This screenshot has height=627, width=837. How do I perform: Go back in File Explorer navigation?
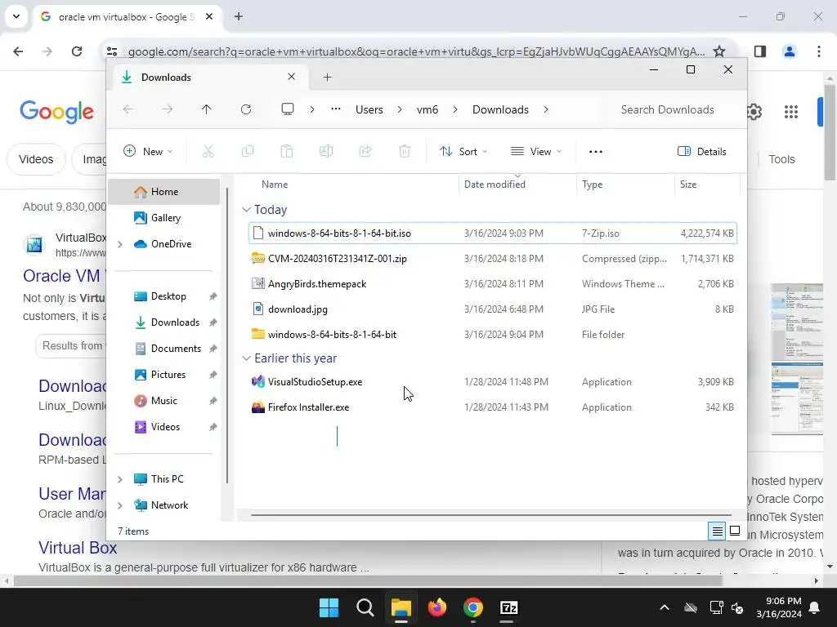click(x=128, y=109)
